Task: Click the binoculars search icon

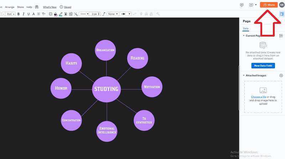Action: click(37, 7)
